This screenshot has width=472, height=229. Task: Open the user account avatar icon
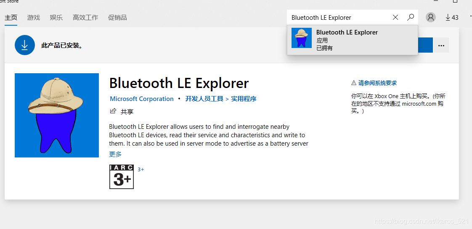pos(431,18)
